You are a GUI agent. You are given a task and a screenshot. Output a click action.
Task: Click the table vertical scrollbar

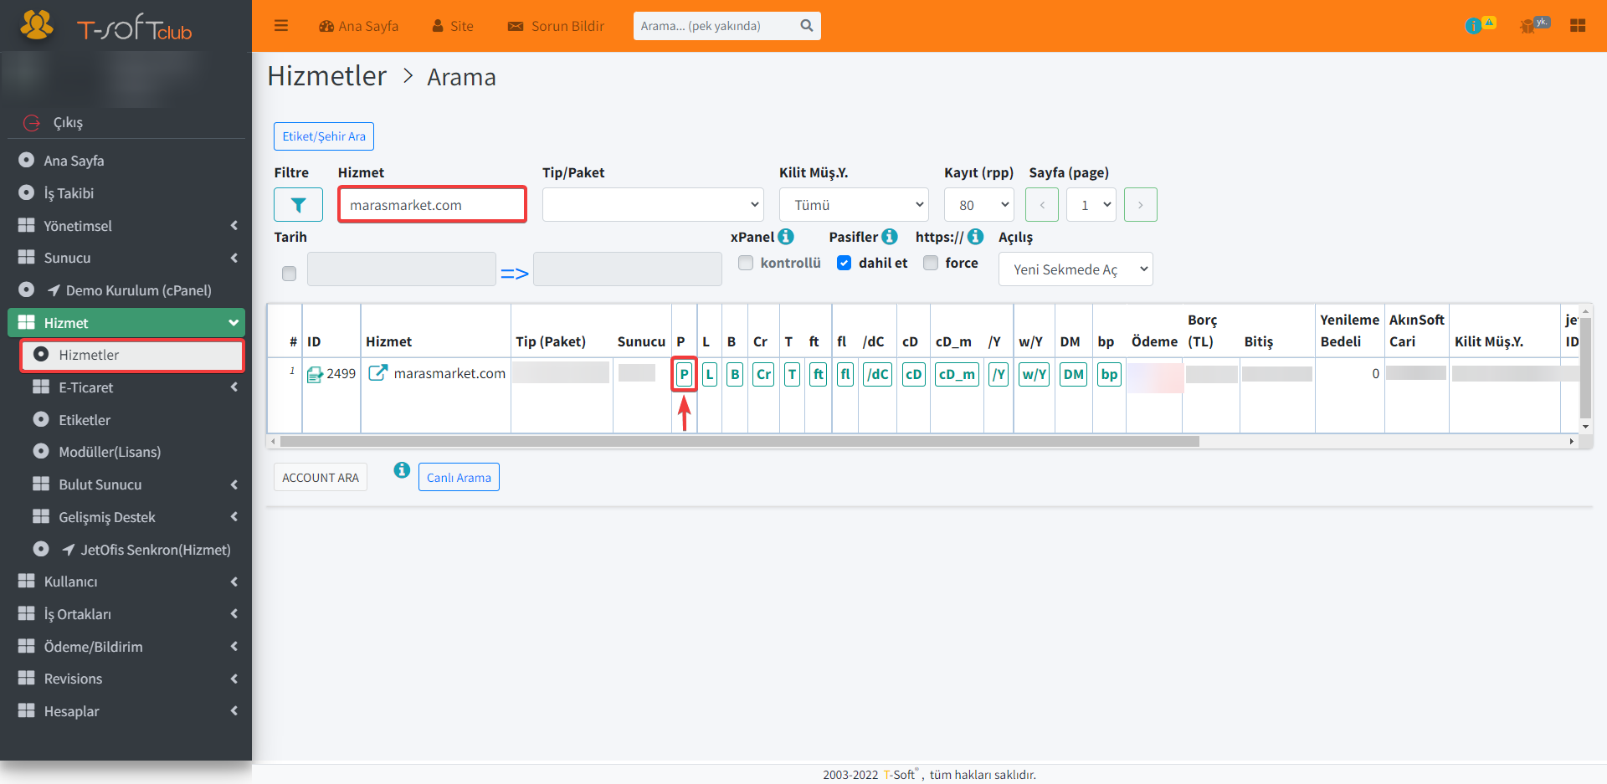point(1585,368)
